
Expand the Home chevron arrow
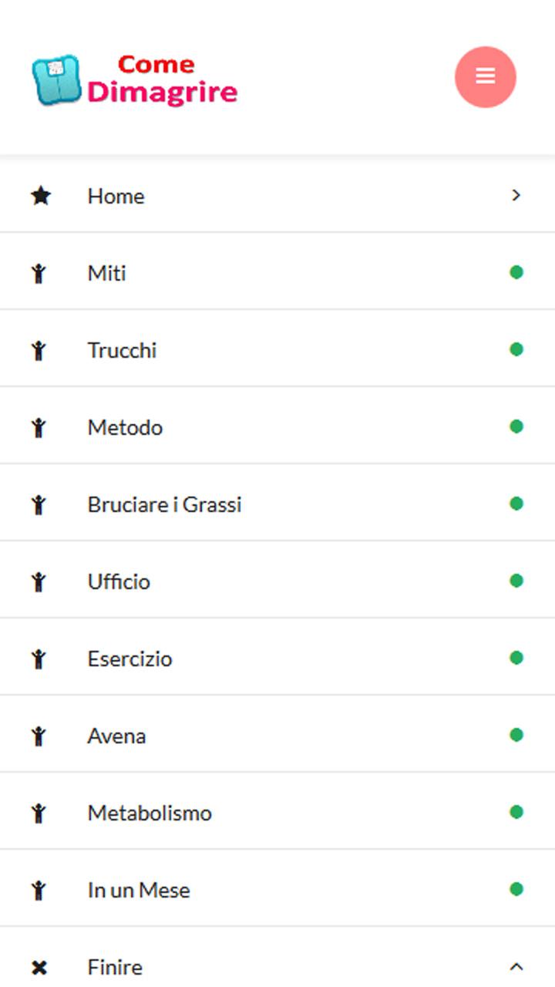[x=516, y=196]
